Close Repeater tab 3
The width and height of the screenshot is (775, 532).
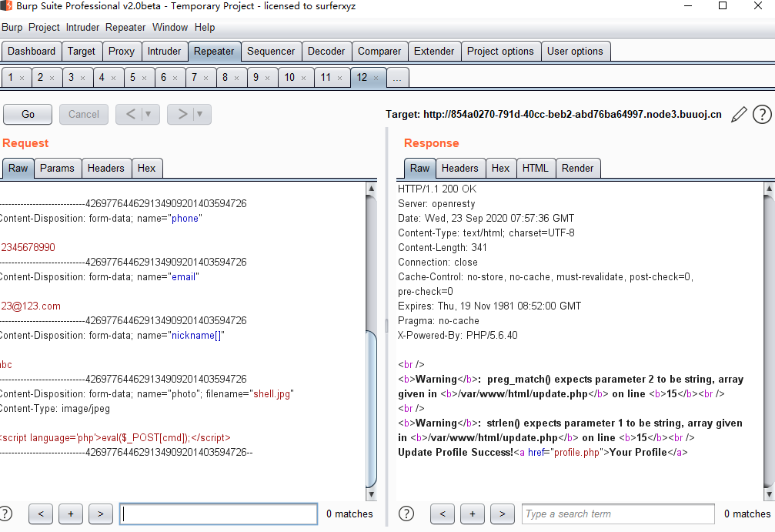82,78
